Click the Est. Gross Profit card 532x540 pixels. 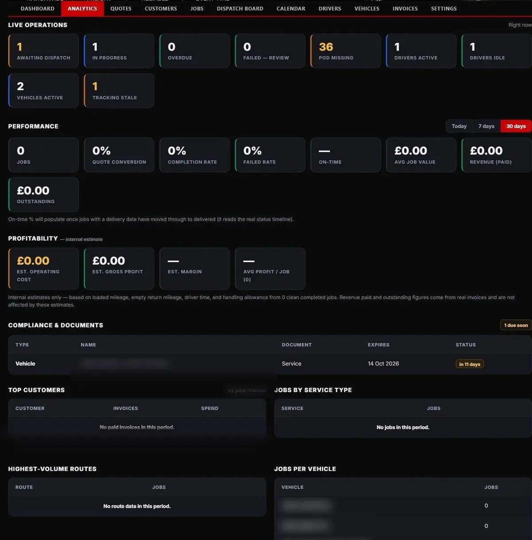point(119,268)
